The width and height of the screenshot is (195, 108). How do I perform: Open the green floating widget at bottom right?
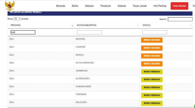pyautogui.click(x=194, y=106)
